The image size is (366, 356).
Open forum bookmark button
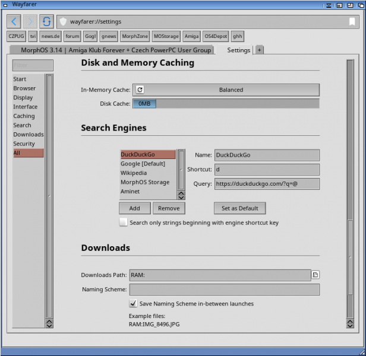click(72, 36)
